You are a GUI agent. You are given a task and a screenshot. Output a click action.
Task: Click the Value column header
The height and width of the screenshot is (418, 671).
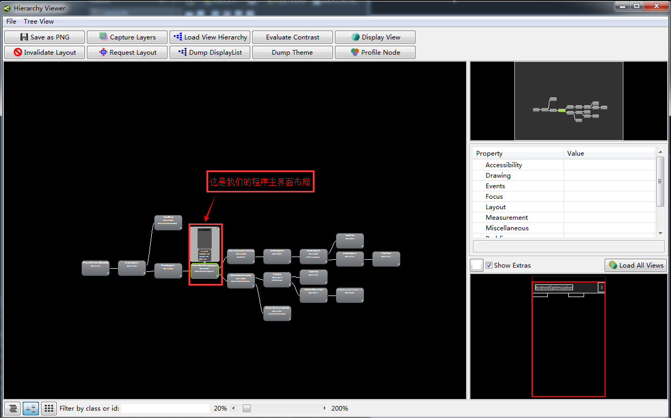coord(610,154)
